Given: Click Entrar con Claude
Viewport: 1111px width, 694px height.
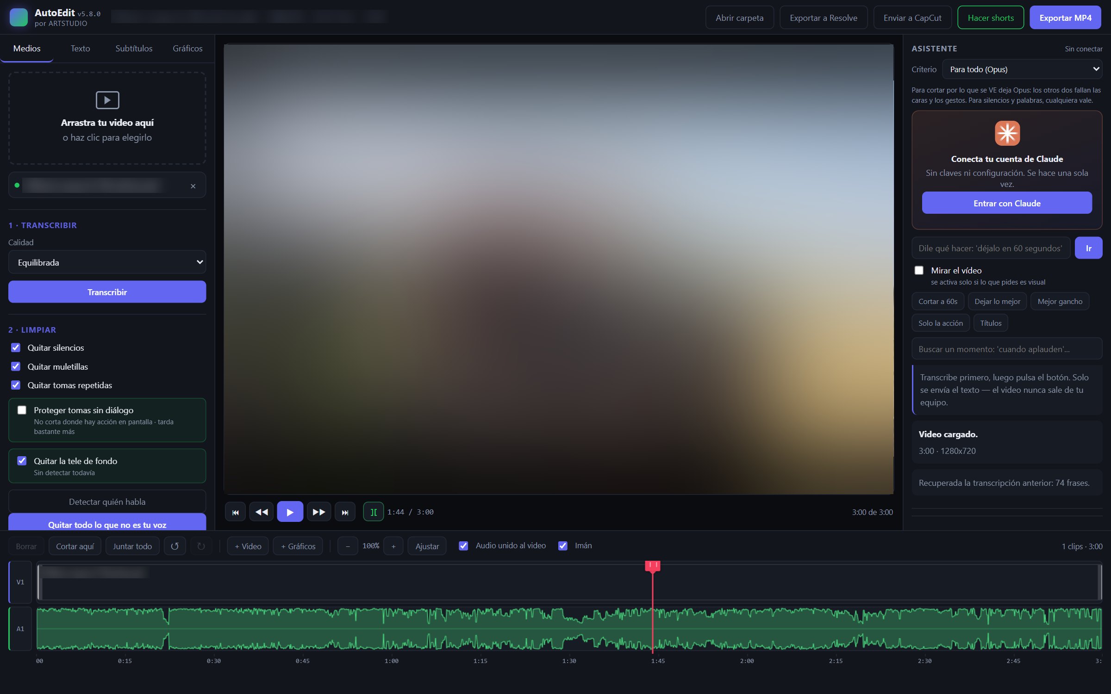Looking at the screenshot, I should [x=1007, y=203].
